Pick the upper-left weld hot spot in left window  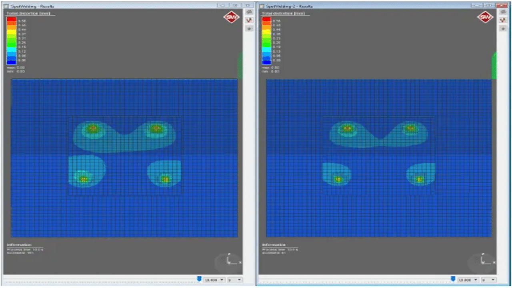[x=92, y=128]
